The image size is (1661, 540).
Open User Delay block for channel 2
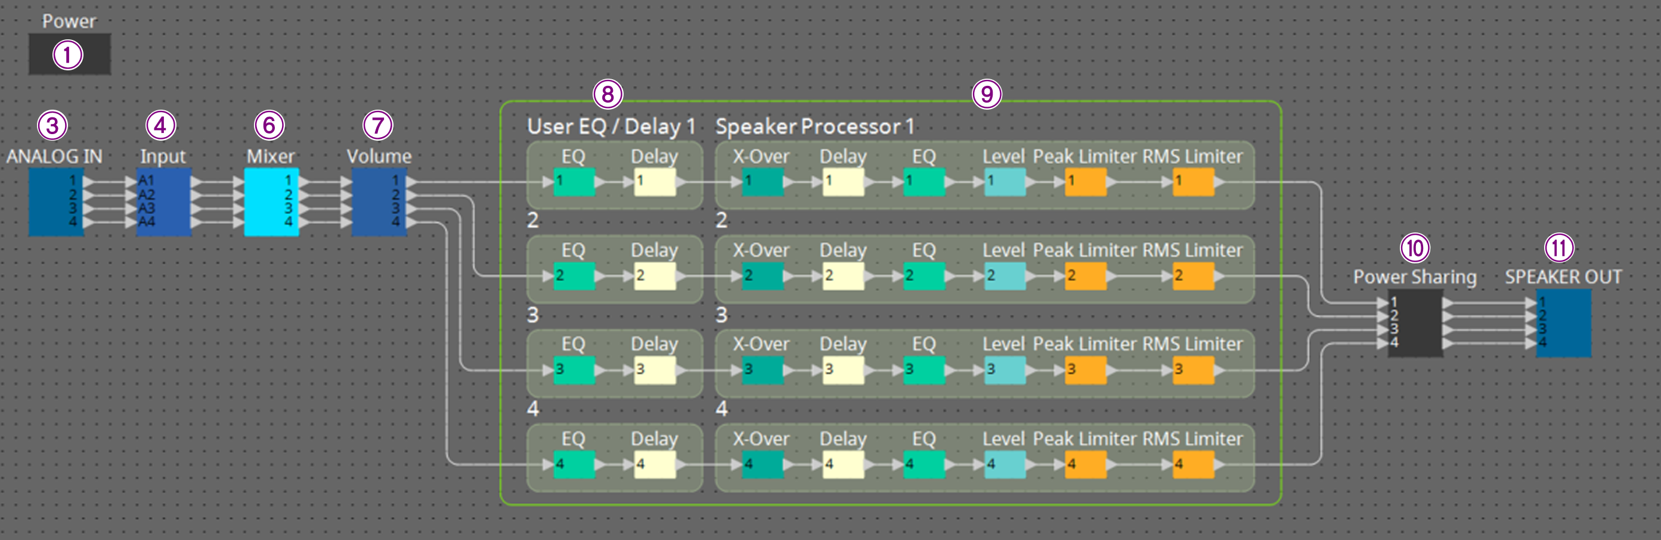(x=655, y=276)
